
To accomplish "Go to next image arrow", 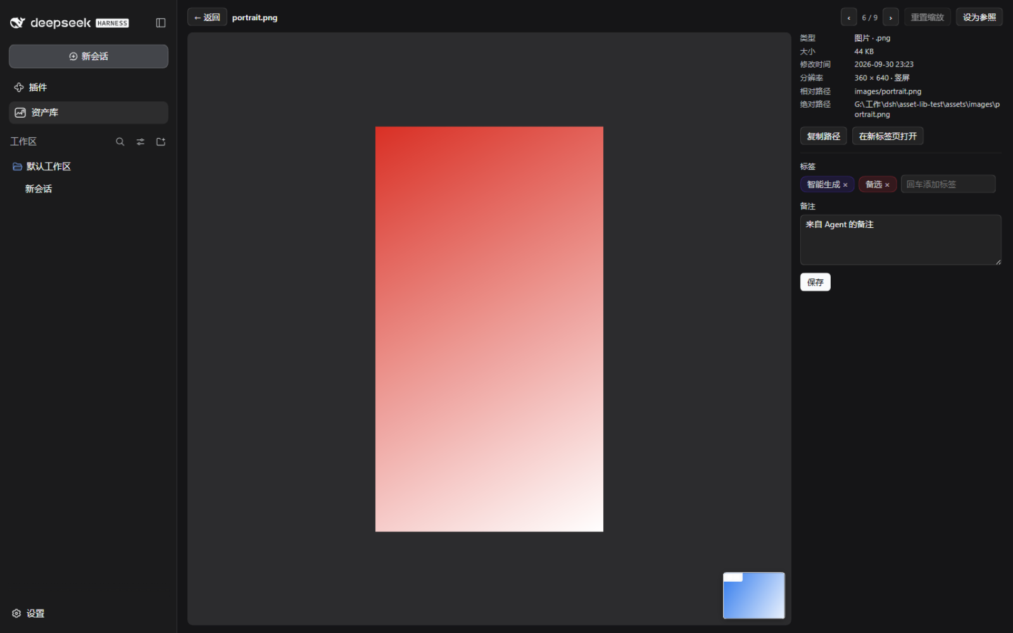I will coord(891,17).
